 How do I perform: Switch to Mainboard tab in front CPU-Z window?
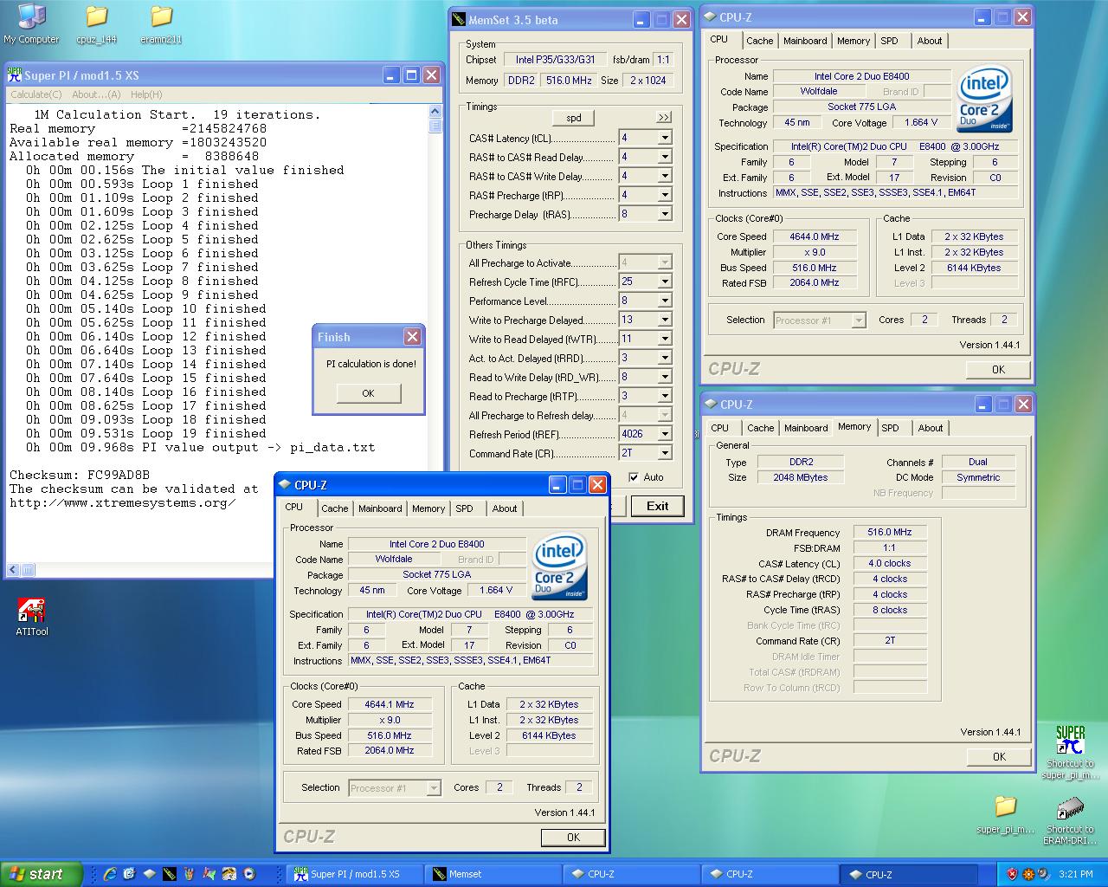click(x=380, y=508)
